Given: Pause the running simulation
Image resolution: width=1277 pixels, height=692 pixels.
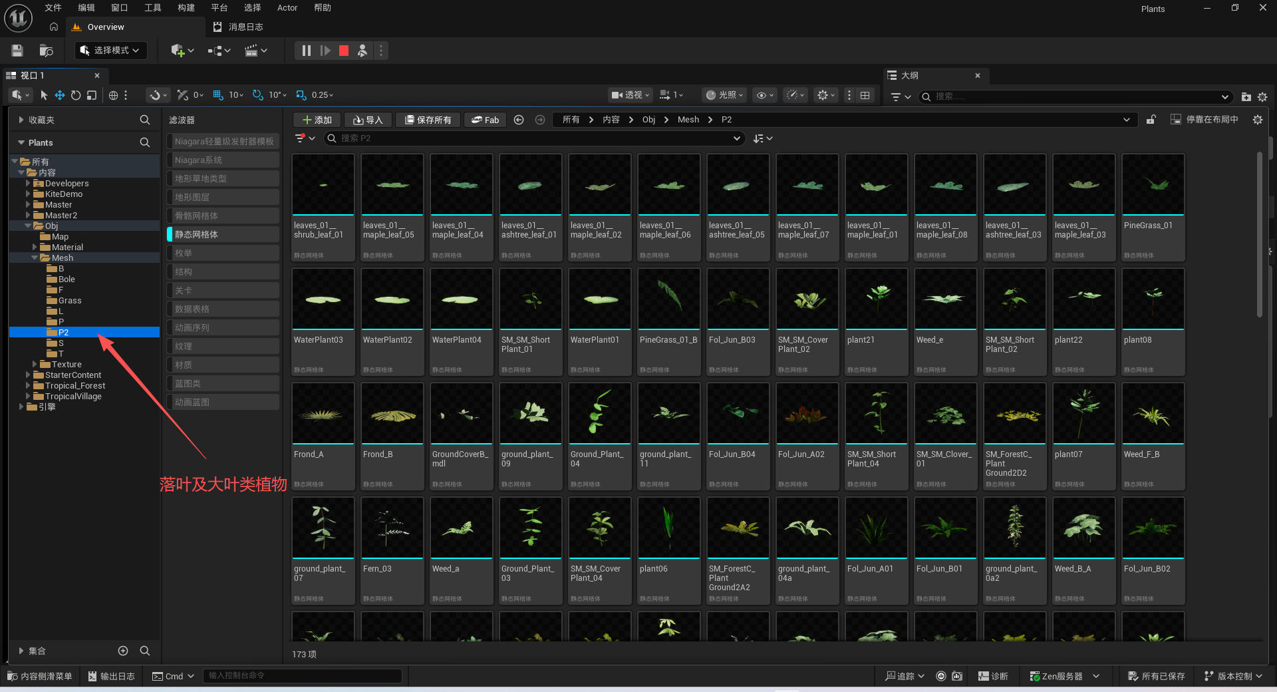Looking at the screenshot, I should coord(306,51).
